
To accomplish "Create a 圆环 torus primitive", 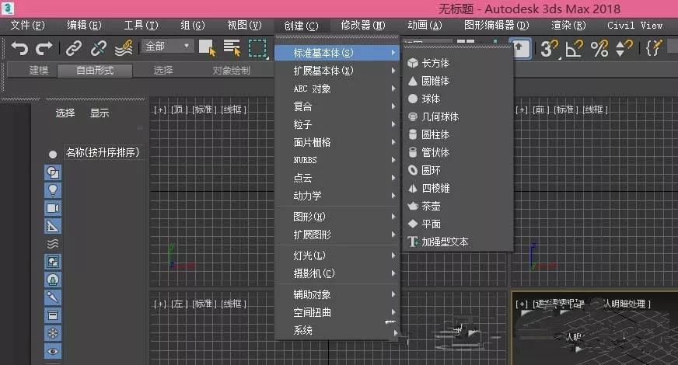I will tap(458, 170).
